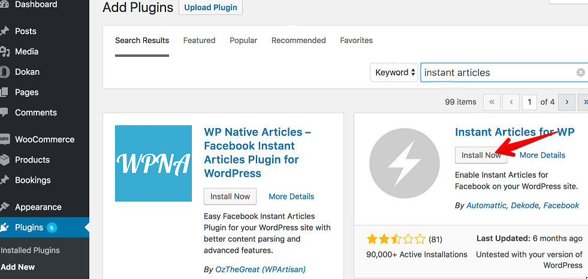Open Installed Plugins submenu item
The width and height of the screenshot is (588, 279).
tap(30, 250)
